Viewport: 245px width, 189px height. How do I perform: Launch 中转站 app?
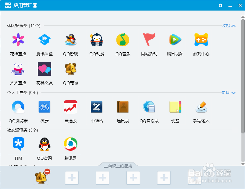coord(97,107)
